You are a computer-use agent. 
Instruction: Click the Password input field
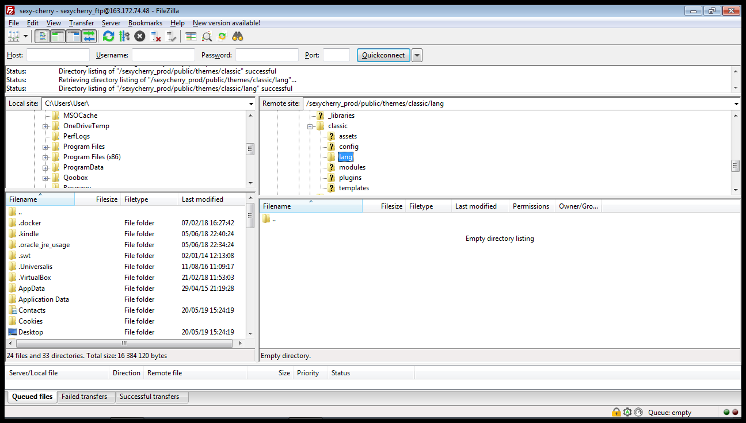point(267,55)
